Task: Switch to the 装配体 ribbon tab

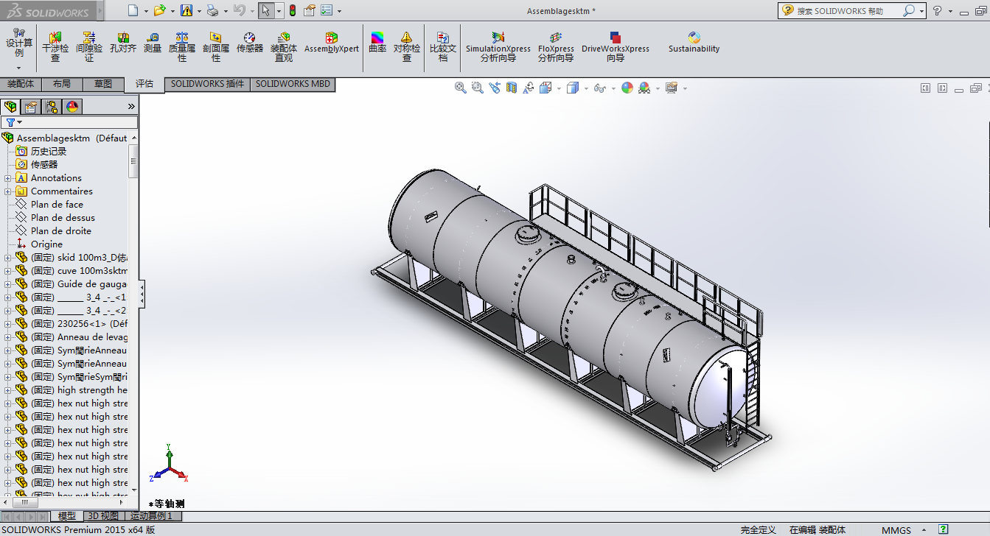Action: coord(21,84)
